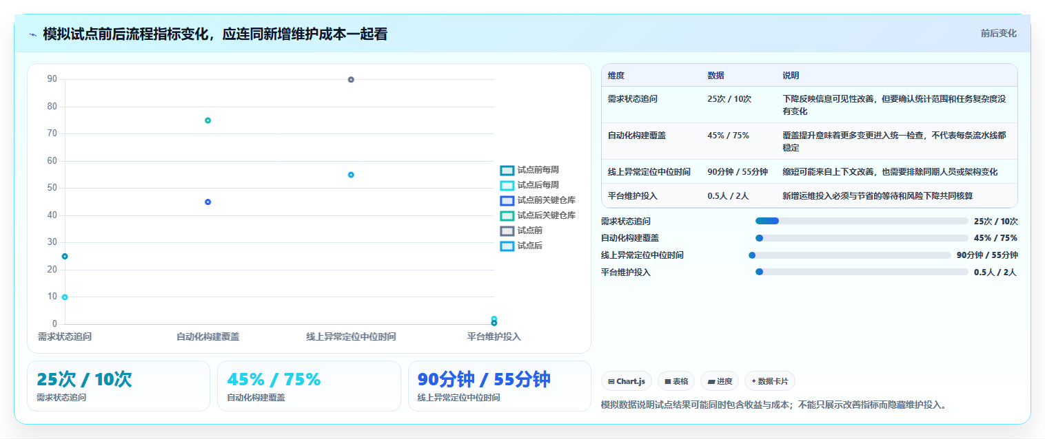Open the 45% / 75% stat card

click(309, 386)
